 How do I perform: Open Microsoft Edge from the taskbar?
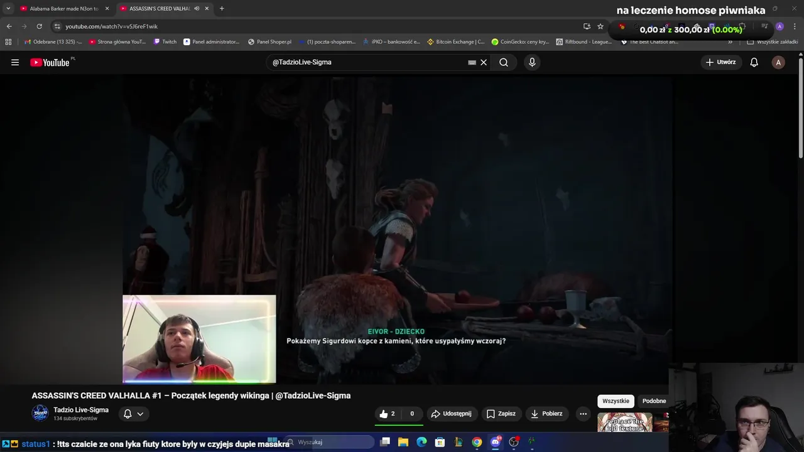tap(421, 442)
